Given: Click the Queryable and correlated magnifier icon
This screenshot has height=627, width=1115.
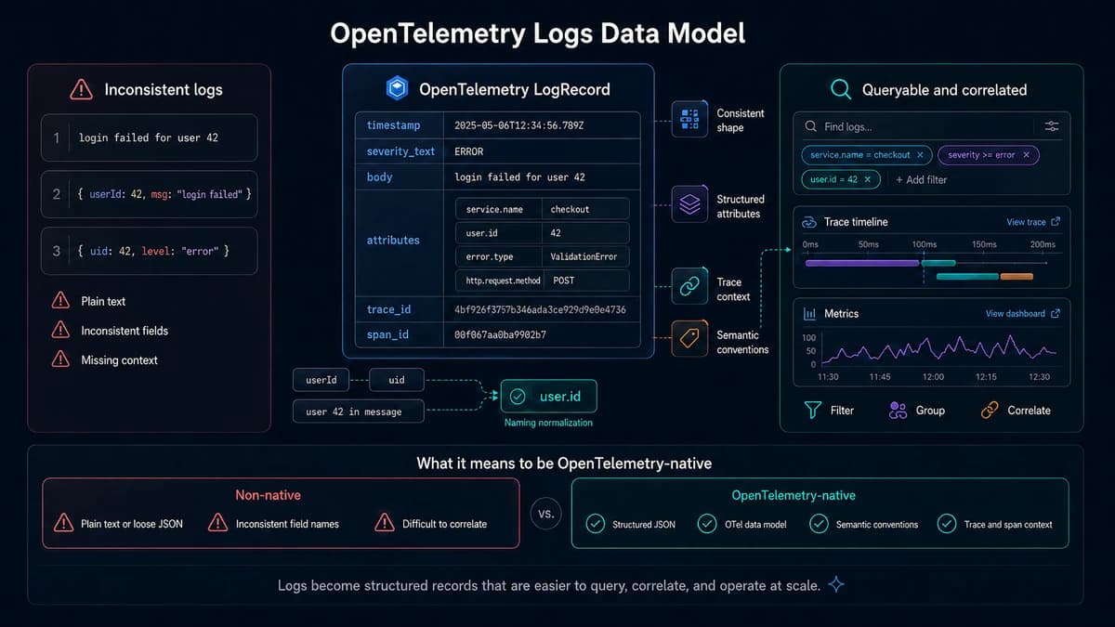Looking at the screenshot, I should point(840,89).
